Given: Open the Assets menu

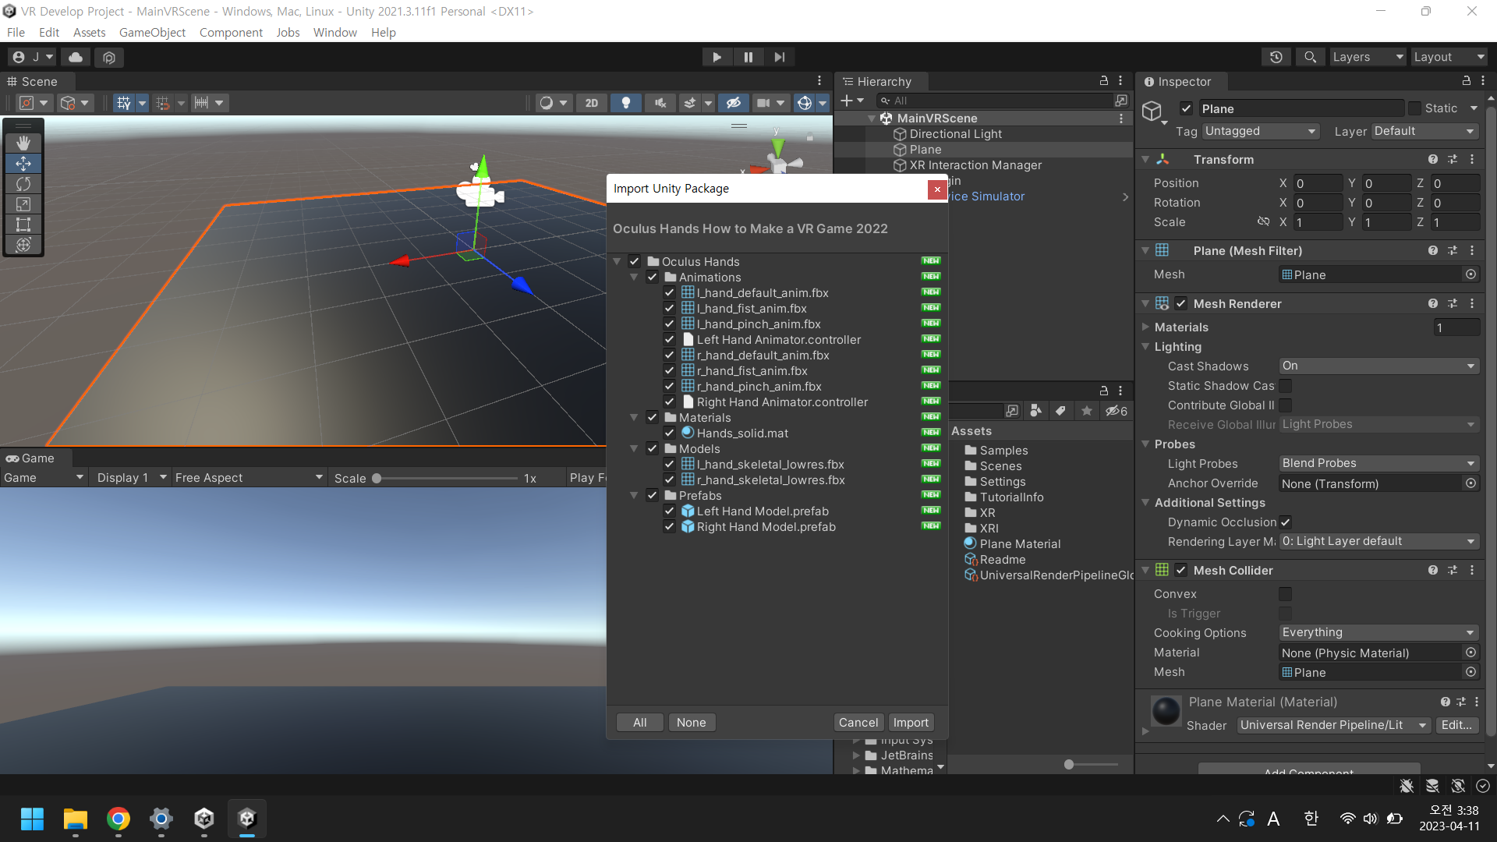Looking at the screenshot, I should 89,33.
